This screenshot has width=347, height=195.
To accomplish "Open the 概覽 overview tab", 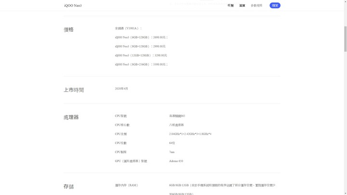I will pos(230,5).
